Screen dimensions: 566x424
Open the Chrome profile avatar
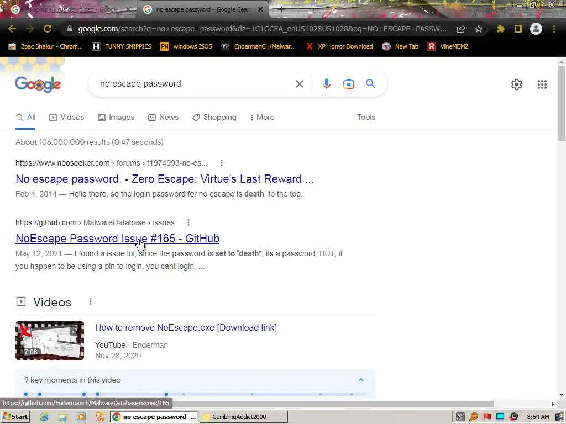pos(536,29)
